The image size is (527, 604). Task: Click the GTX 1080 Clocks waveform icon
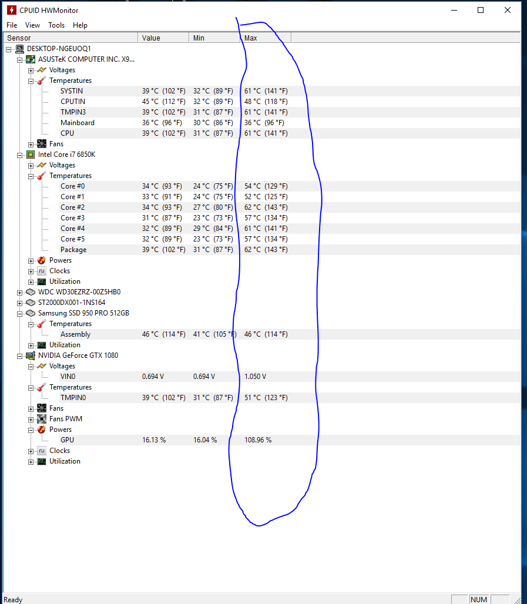point(42,450)
